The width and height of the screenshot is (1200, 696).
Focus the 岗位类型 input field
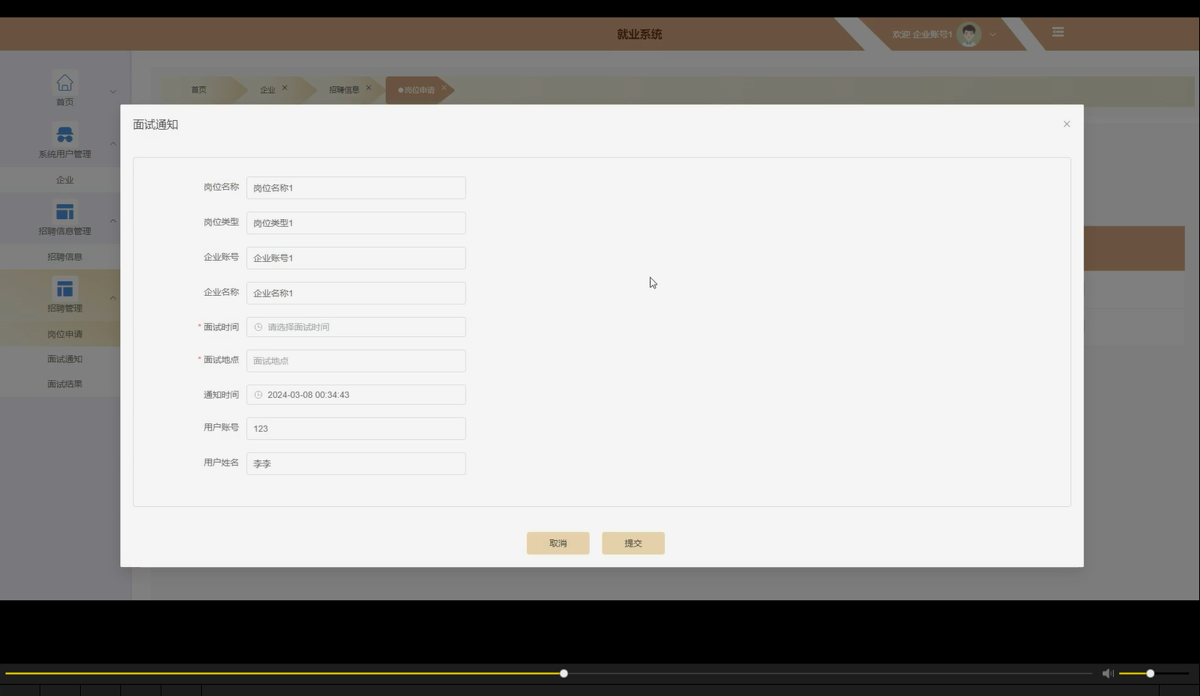(356, 223)
